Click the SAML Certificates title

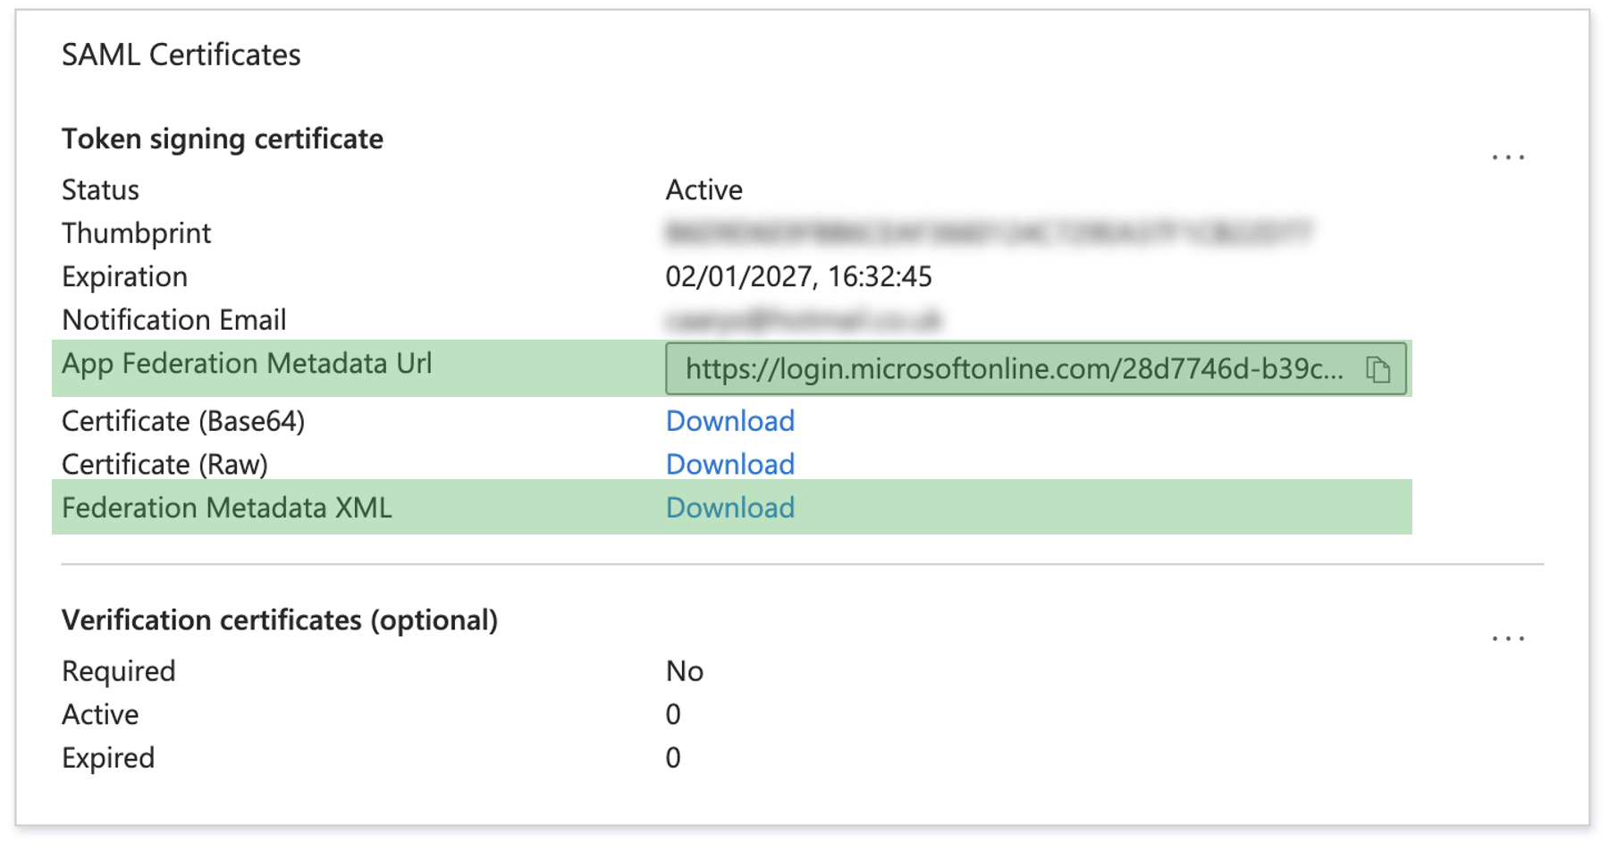[x=181, y=55]
